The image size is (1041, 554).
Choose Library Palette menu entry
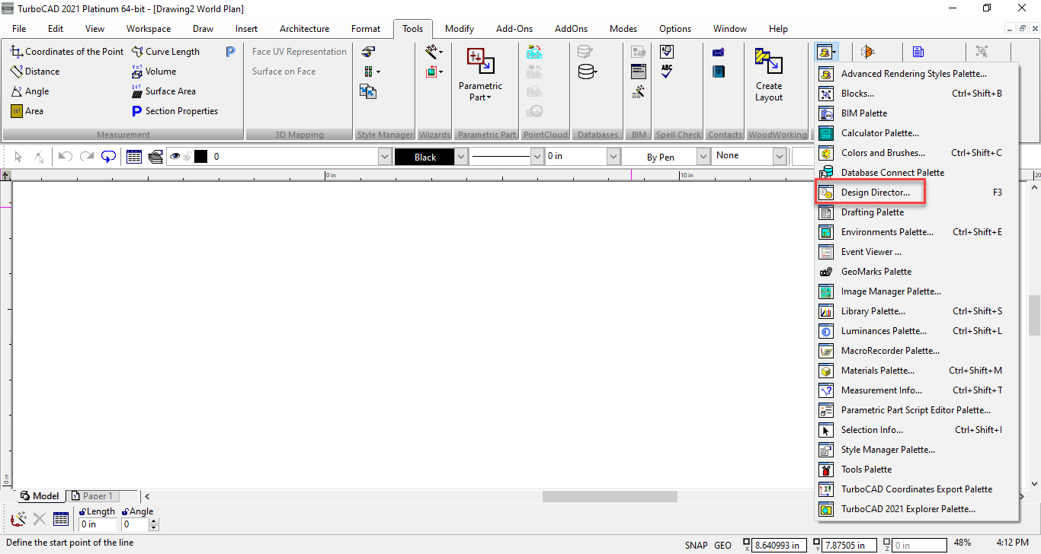917,311
